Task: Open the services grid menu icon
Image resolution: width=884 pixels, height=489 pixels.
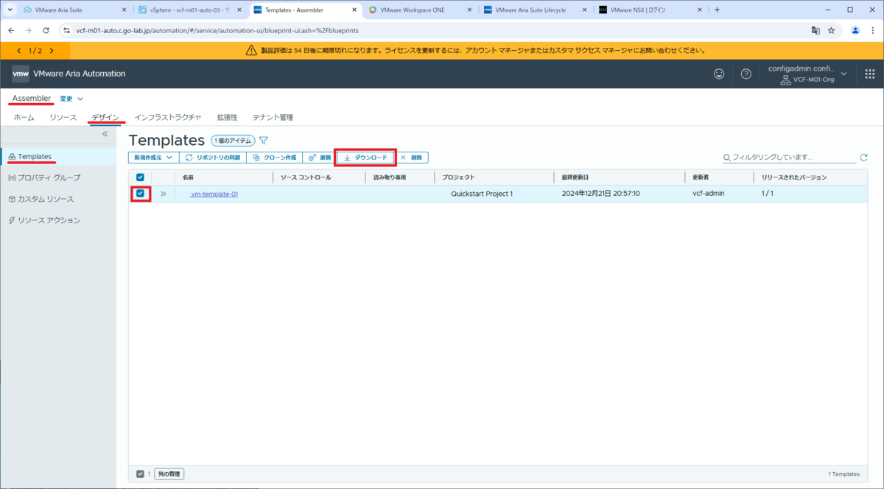Action: (869, 74)
